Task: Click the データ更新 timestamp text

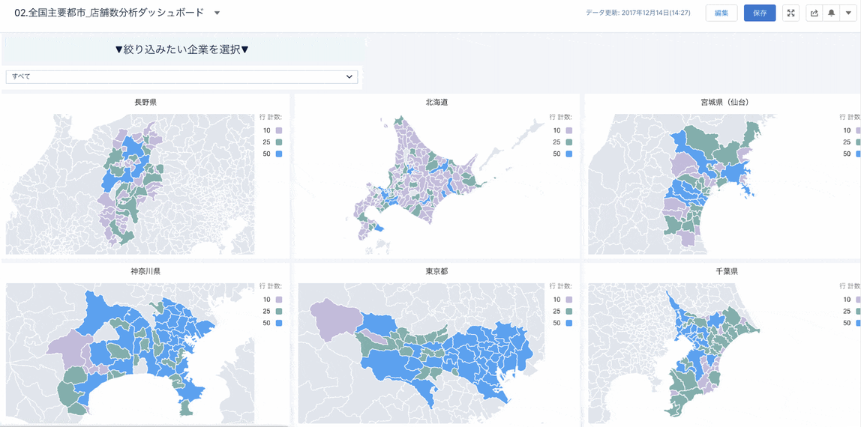Action: pyautogui.click(x=638, y=13)
